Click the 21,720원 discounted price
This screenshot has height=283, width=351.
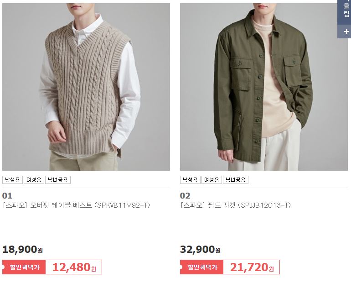(252, 267)
